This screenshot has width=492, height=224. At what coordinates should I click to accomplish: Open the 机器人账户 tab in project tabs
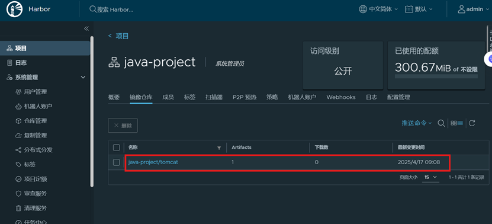coord(302,97)
